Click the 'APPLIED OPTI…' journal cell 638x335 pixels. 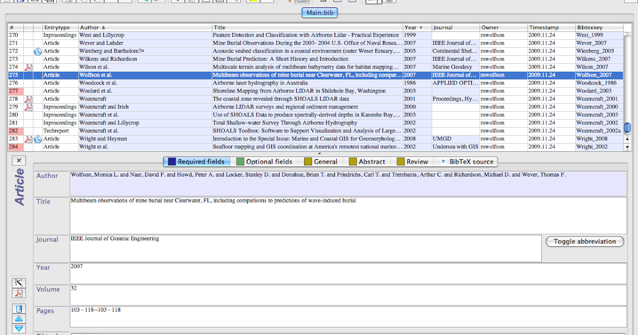(x=455, y=83)
